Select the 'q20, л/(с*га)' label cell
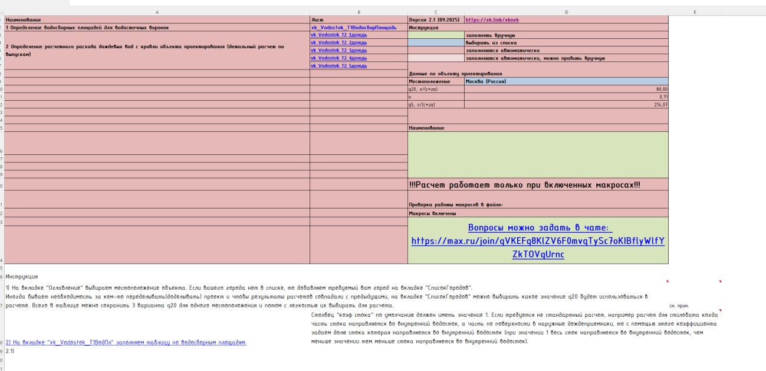 coord(436,89)
